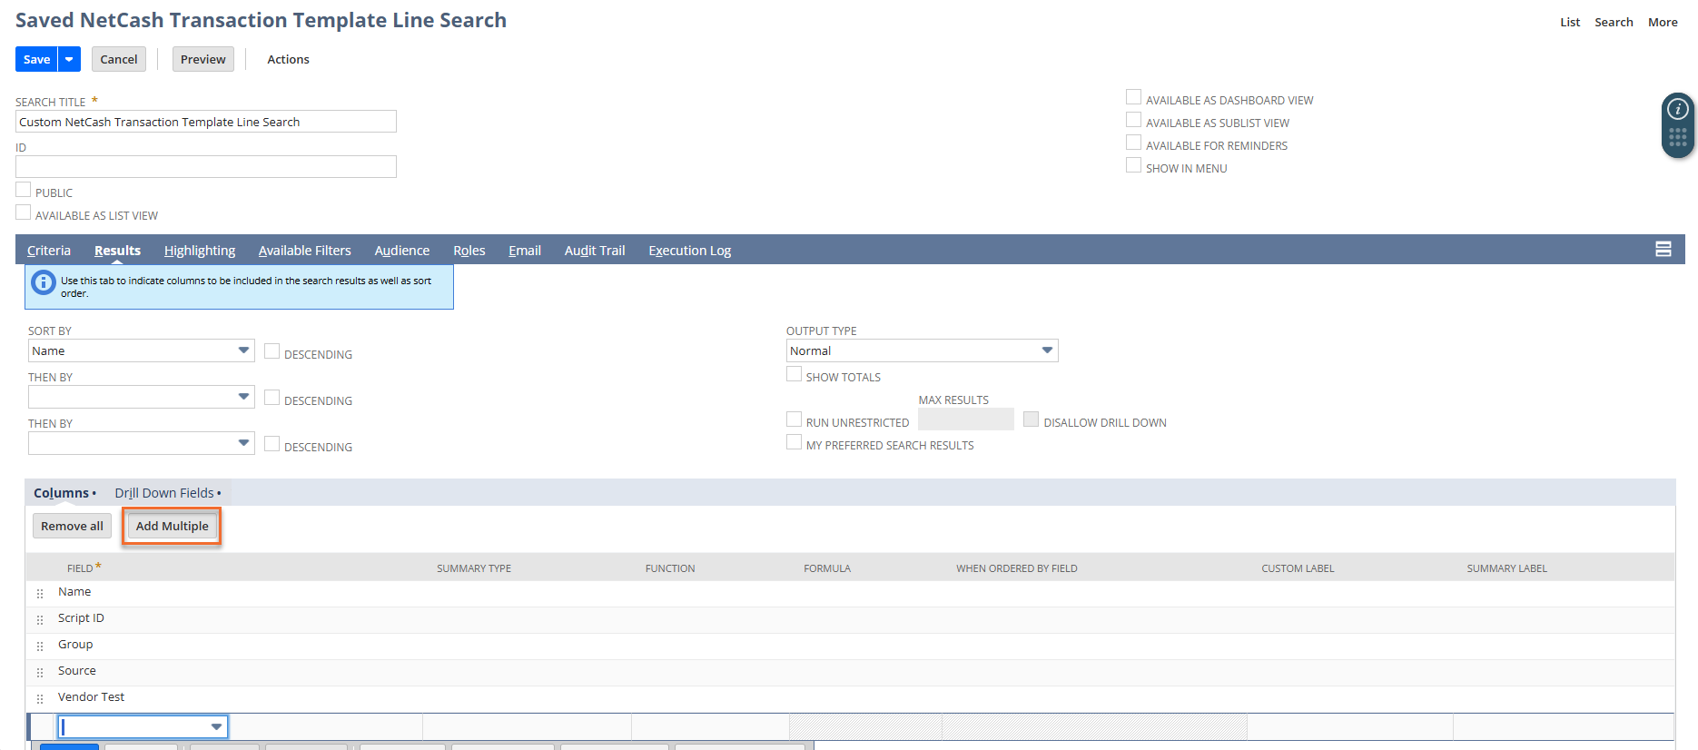The height and width of the screenshot is (750, 1698).
Task: Check Available as Dashboard View
Action: click(x=1133, y=97)
